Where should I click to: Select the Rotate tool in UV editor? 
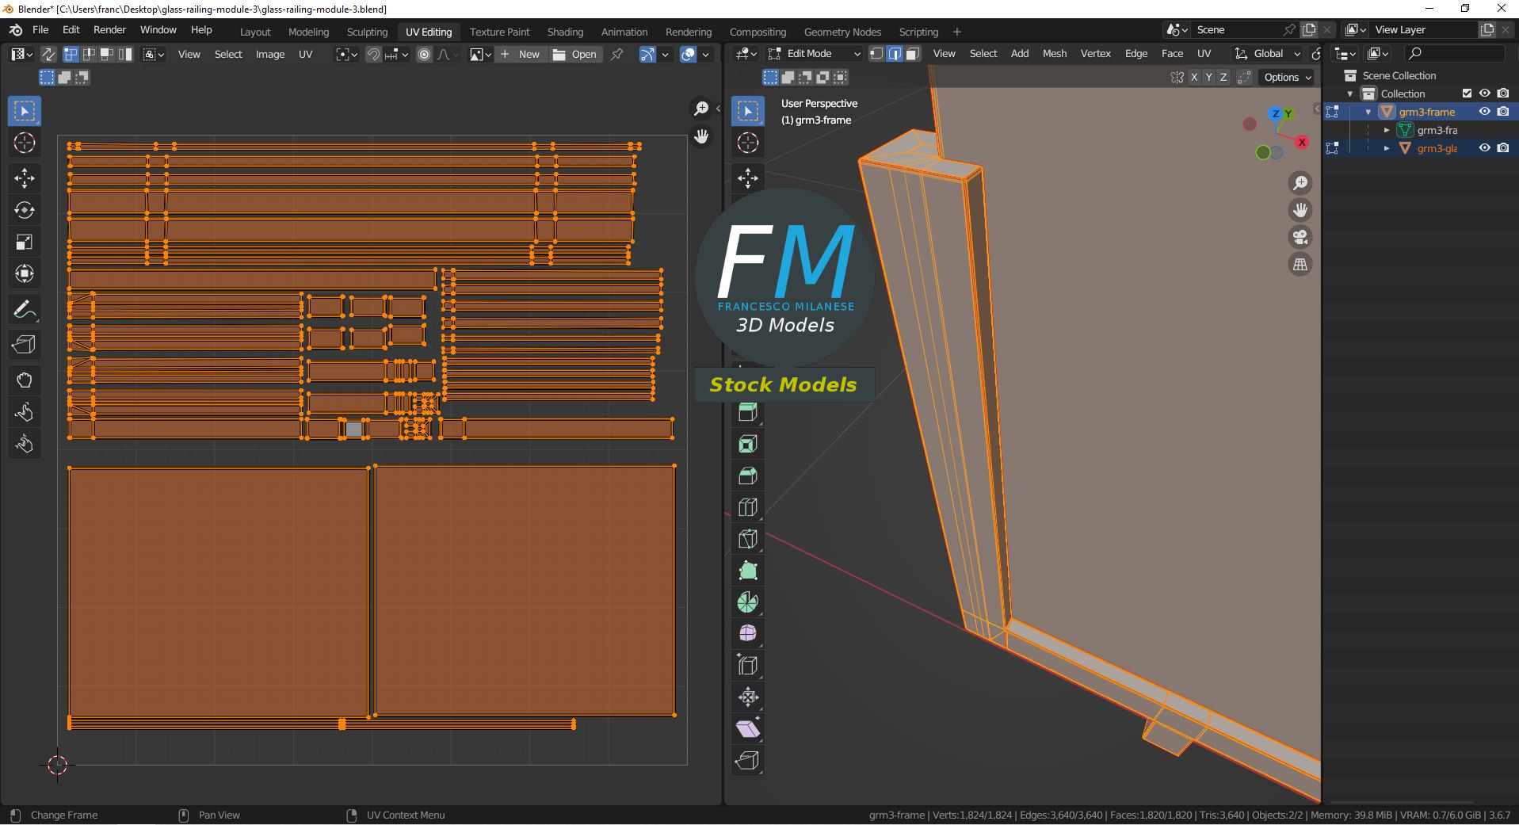pyautogui.click(x=24, y=210)
